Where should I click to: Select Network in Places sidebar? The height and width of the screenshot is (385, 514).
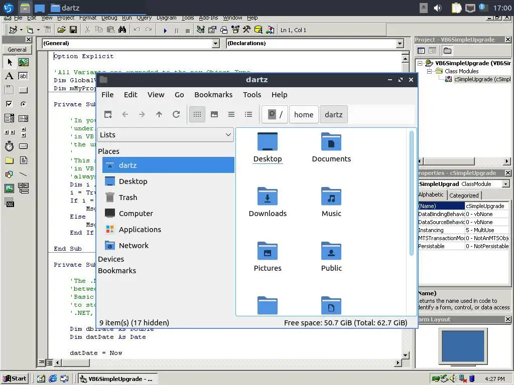(x=168, y=246)
